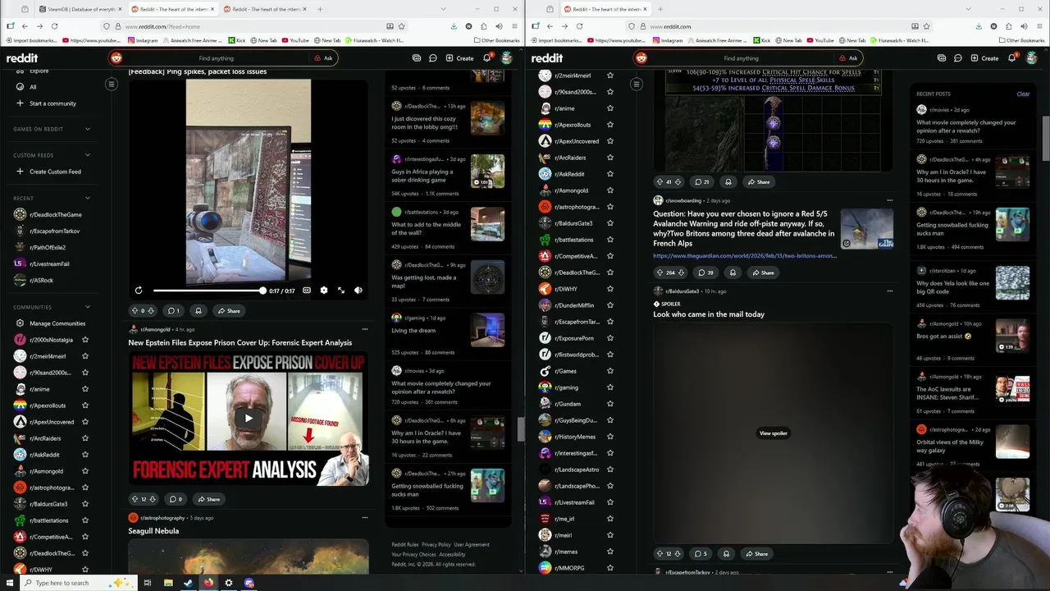This screenshot has height=591, width=1050.
Task: Open r/PathOfExile2 from recent list
Action: 48,247
